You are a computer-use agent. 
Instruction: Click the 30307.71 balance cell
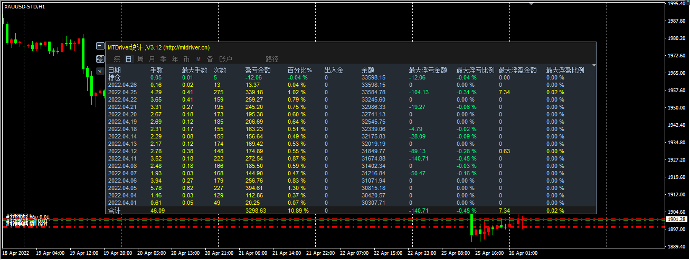(x=373, y=203)
